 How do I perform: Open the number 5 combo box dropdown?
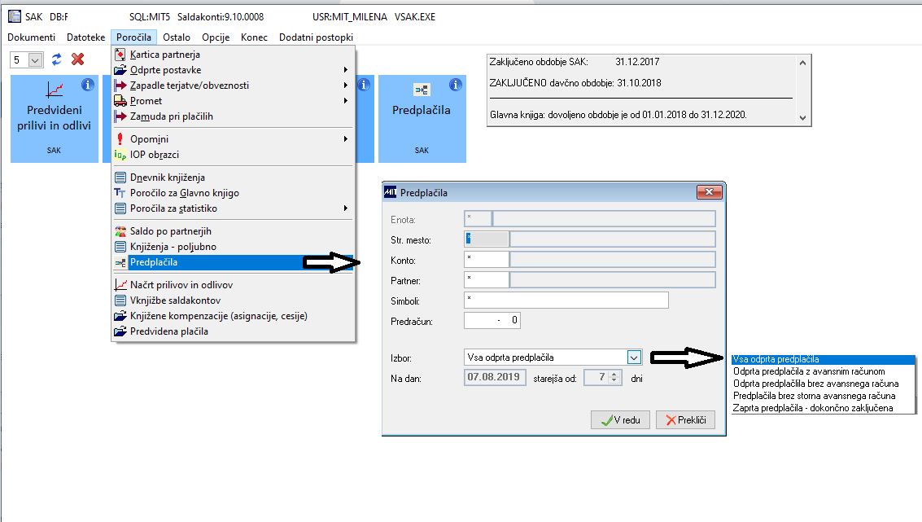[x=35, y=60]
